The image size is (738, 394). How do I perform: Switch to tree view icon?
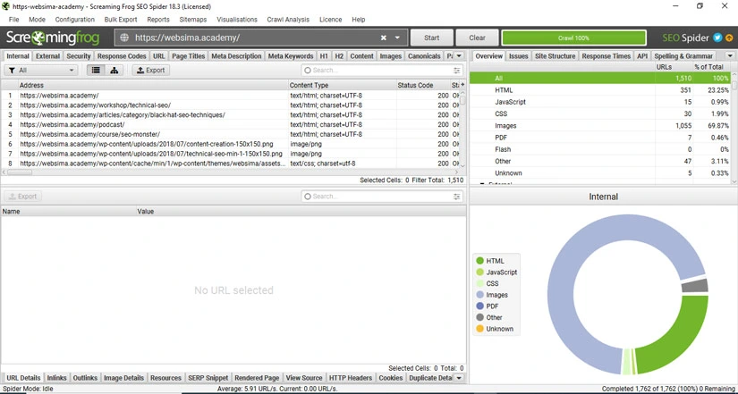[x=114, y=70]
